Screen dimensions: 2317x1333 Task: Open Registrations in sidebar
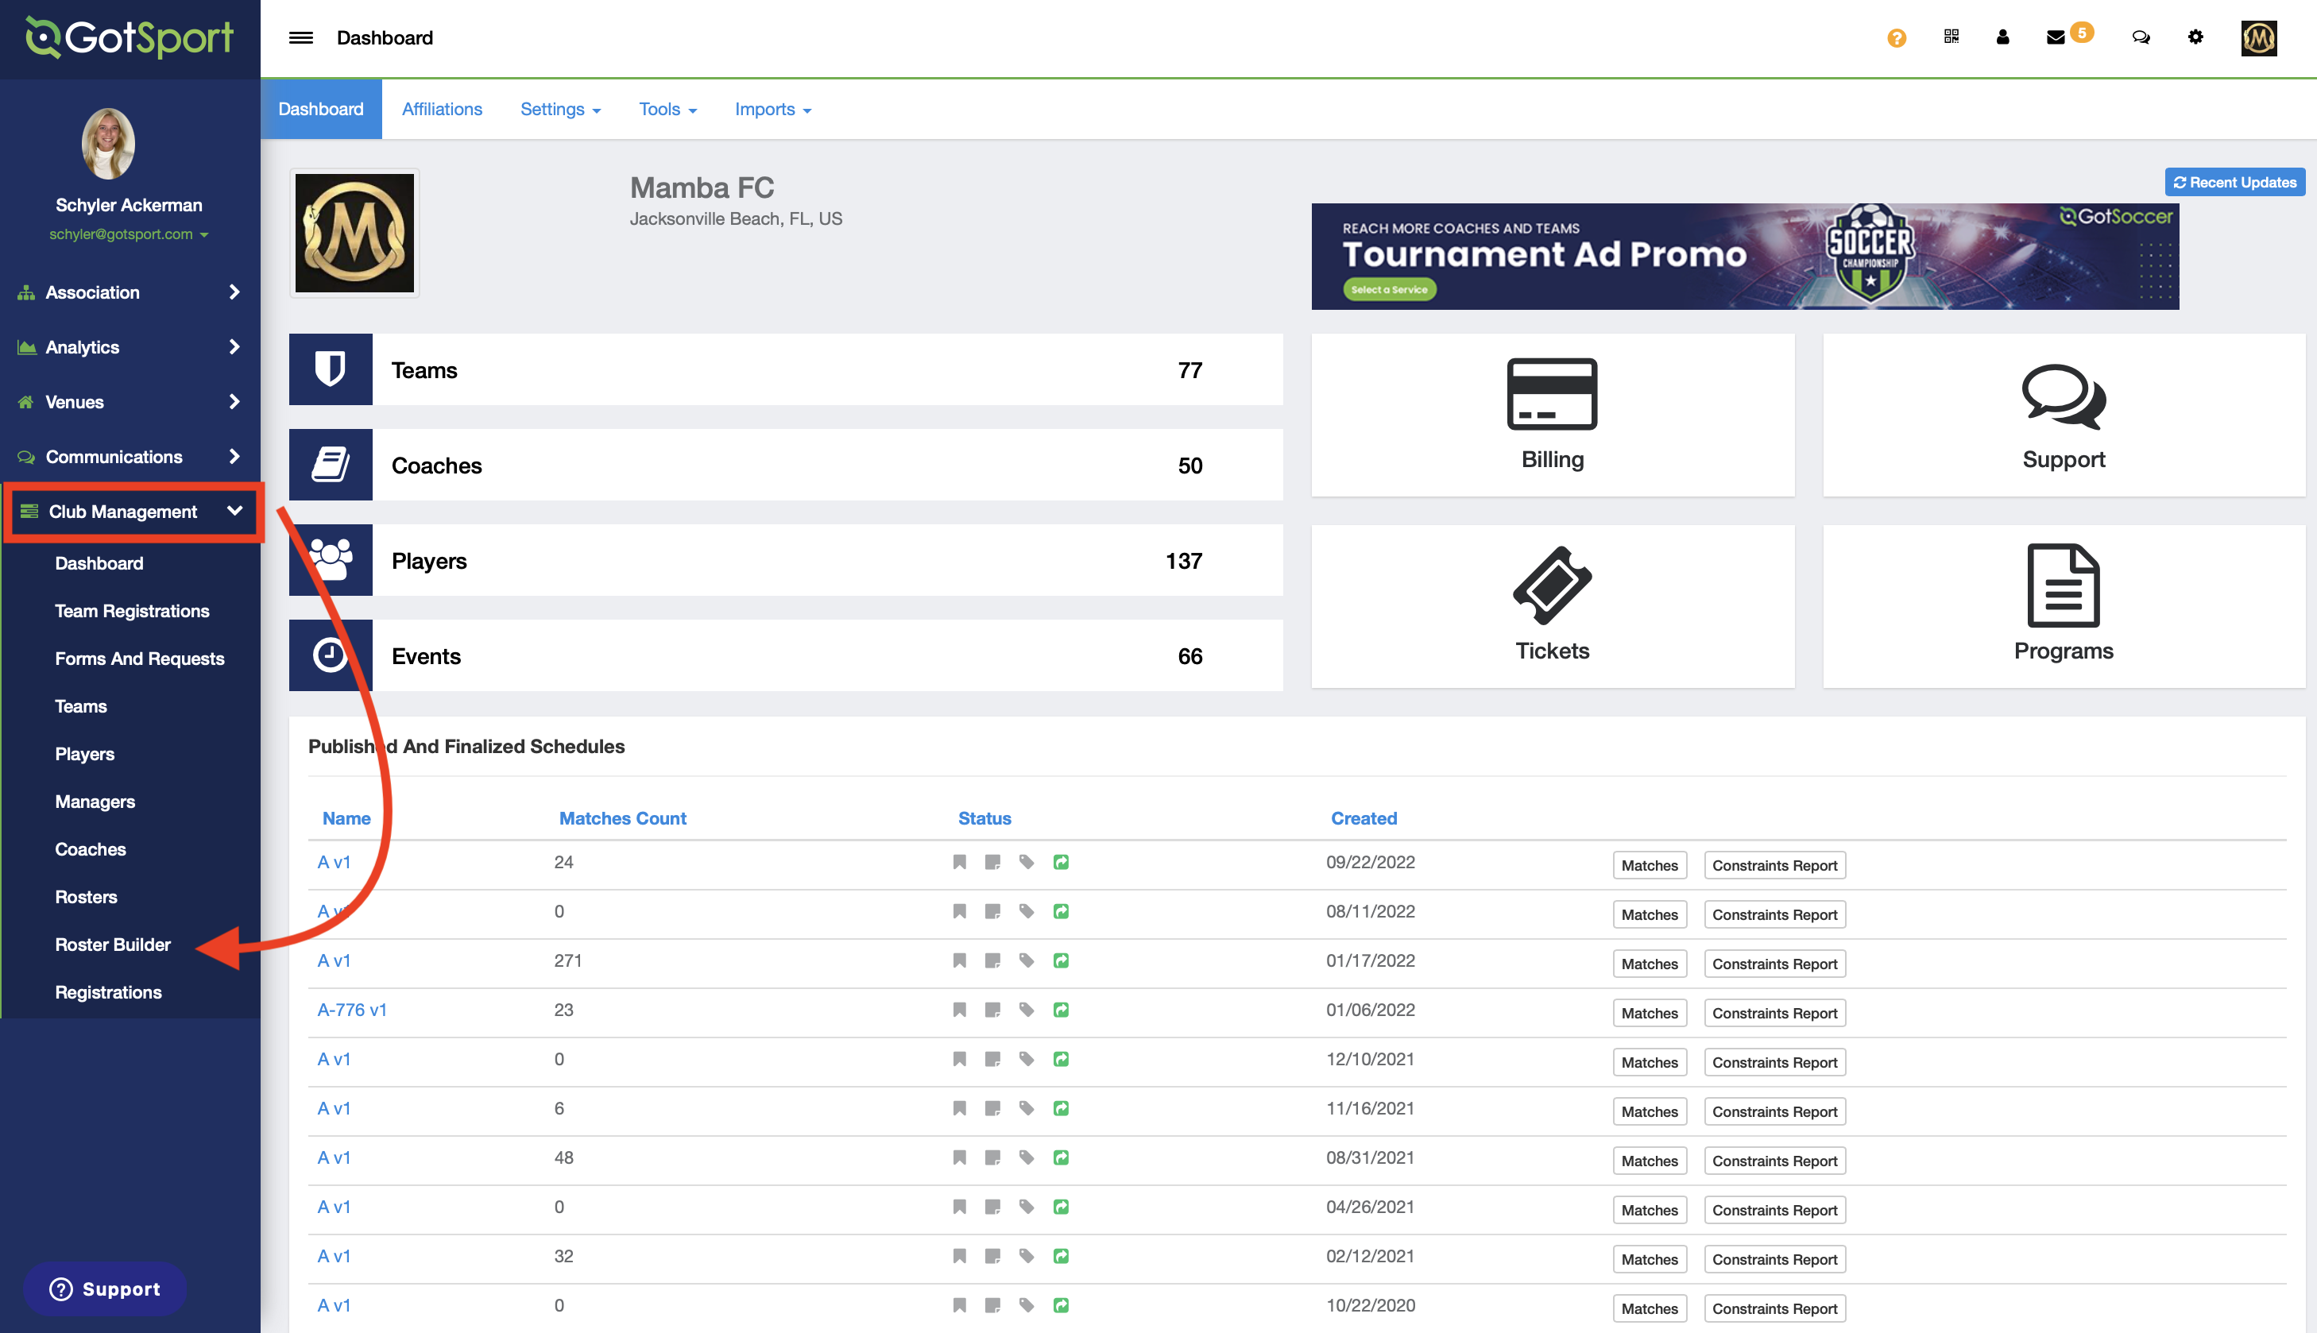point(108,991)
